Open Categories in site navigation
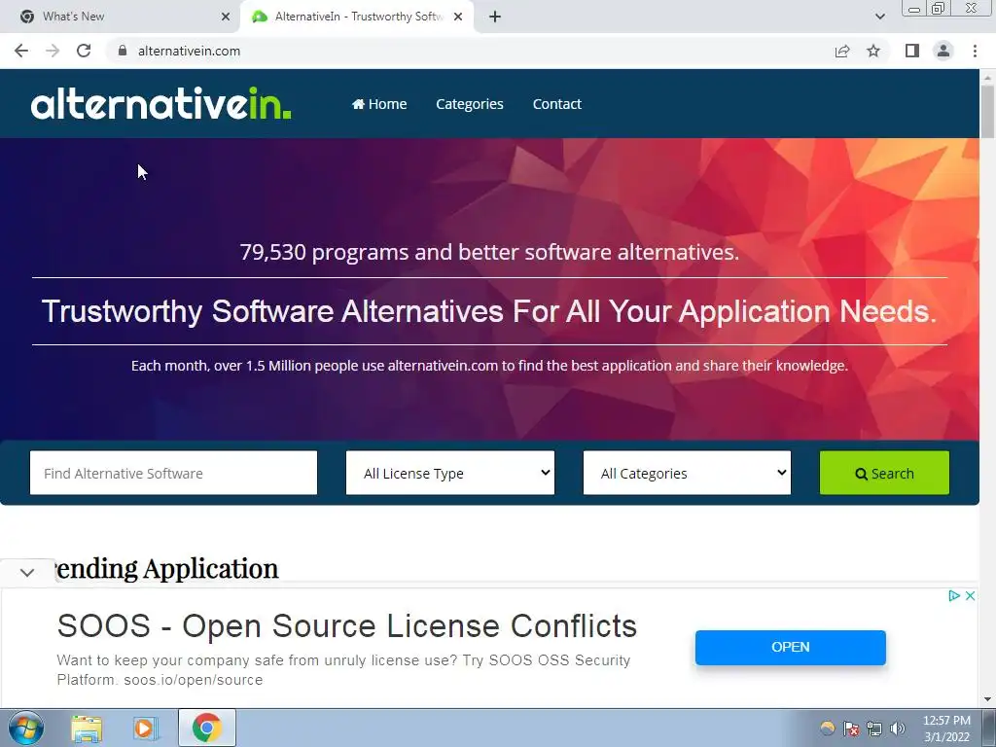The image size is (996, 747). tap(470, 103)
